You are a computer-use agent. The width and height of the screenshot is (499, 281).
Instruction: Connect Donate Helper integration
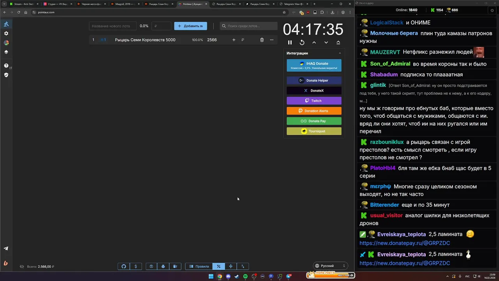tap(314, 80)
